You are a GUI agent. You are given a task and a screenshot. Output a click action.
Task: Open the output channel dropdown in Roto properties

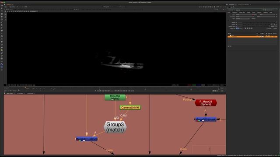click(x=244, y=15)
